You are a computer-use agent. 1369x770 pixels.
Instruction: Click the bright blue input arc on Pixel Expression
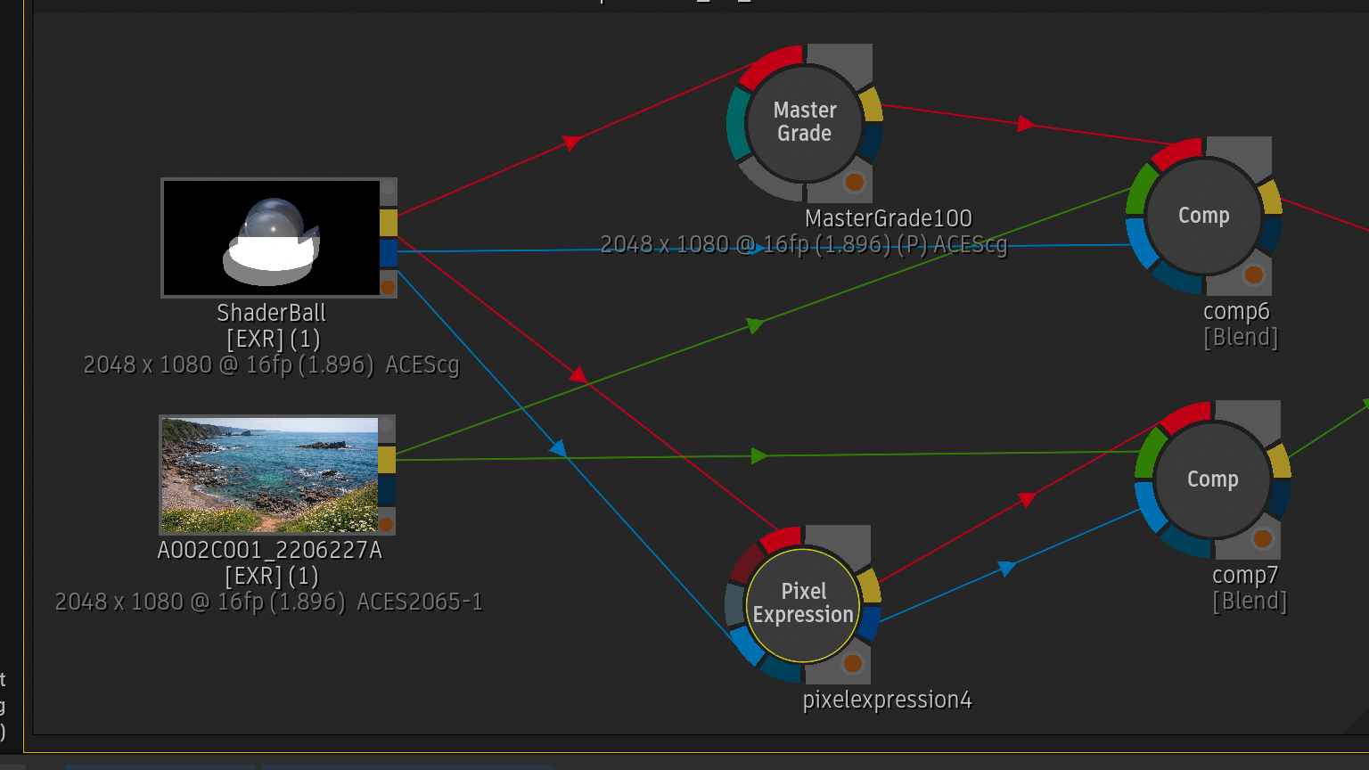click(x=747, y=646)
